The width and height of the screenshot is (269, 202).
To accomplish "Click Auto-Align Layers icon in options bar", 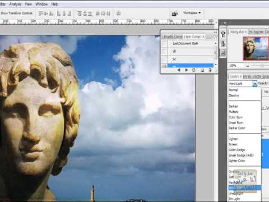I will point(118,13).
